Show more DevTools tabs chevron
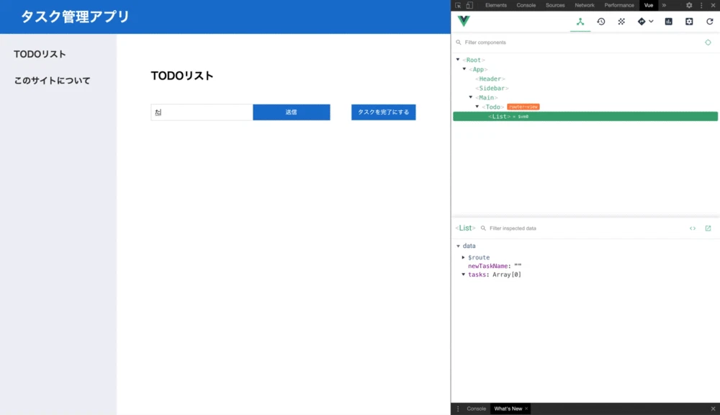Viewport: 720px width, 415px height. 664,6
